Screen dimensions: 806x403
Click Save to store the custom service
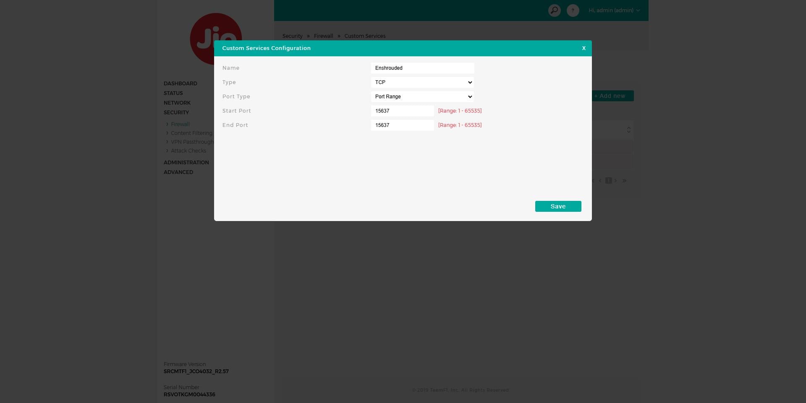(x=558, y=206)
